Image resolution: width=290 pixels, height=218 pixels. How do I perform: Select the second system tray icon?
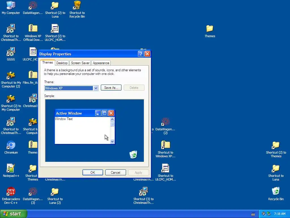(x=269, y=214)
